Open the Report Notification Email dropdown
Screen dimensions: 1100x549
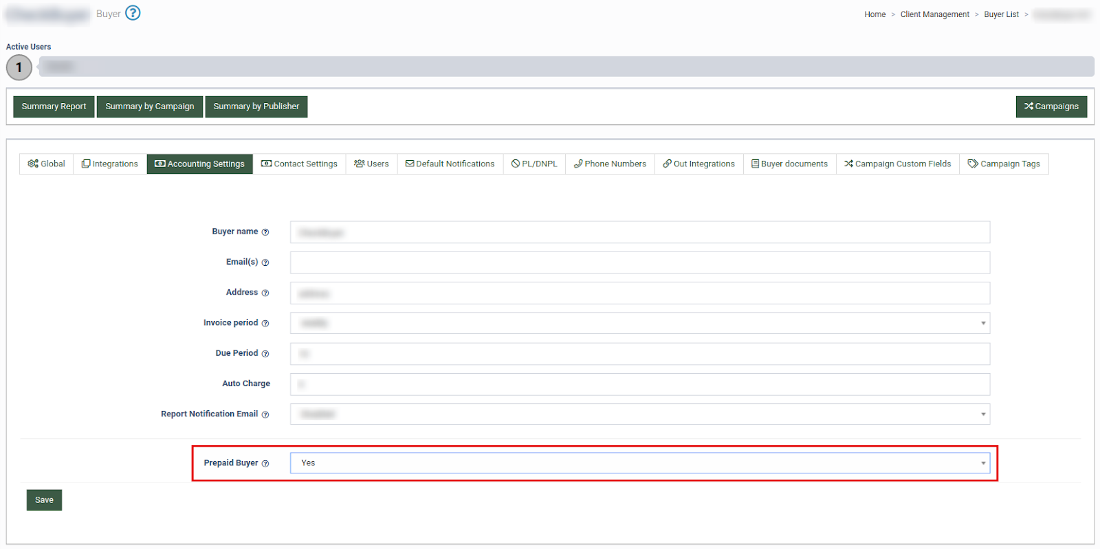pos(639,414)
